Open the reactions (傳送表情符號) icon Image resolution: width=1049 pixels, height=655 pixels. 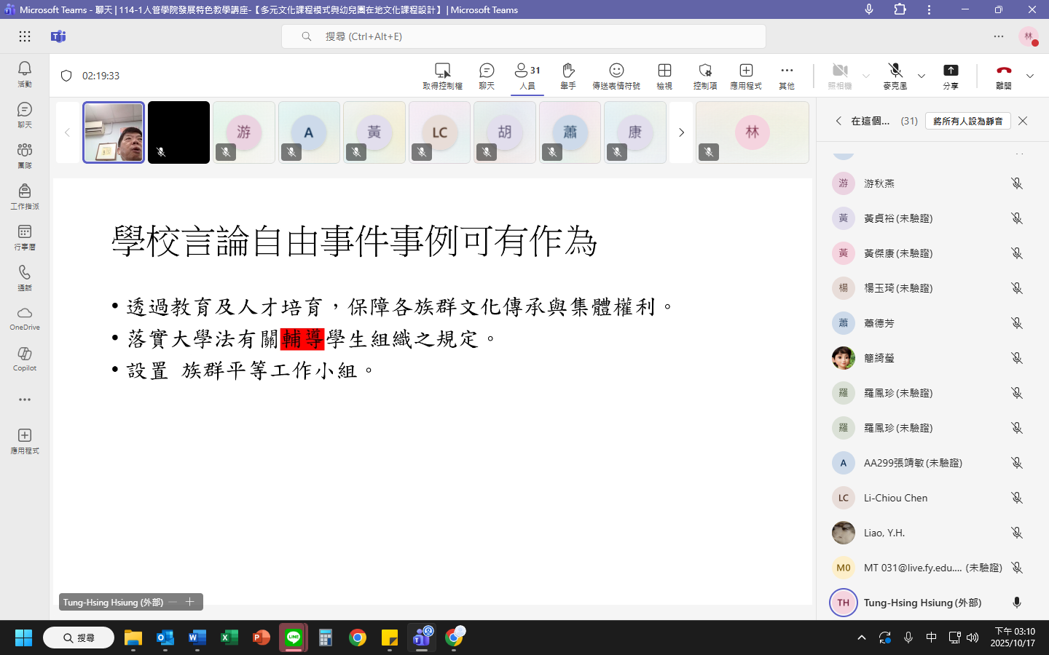point(616,75)
